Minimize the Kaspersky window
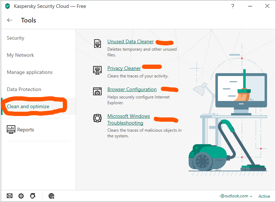The height and width of the screenshot is (202, 276). click(x=250, y=6)
